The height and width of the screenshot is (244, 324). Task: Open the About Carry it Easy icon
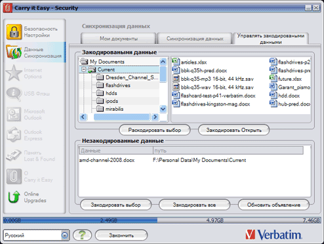(x=14, y=176)
